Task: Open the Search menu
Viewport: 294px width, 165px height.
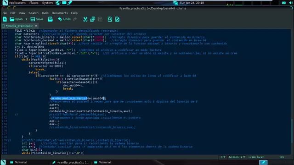Action: point(34,13)
